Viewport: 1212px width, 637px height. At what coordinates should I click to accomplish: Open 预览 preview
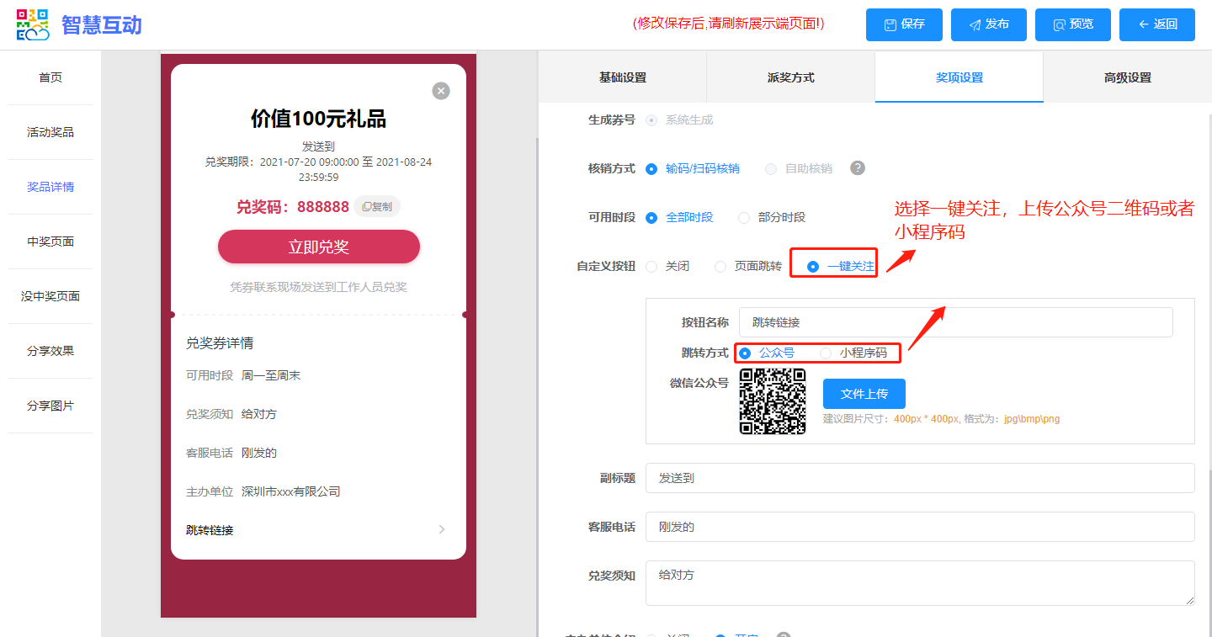click(x=1072, y=24)
